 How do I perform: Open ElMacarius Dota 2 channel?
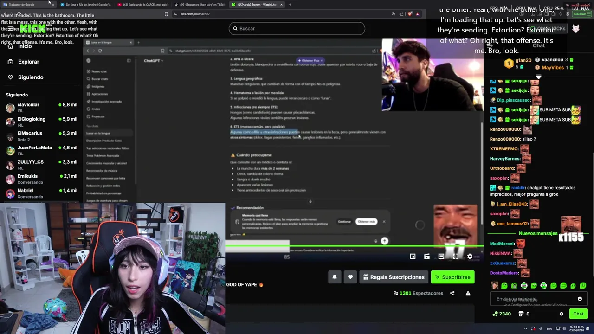[x=41, y=136]
